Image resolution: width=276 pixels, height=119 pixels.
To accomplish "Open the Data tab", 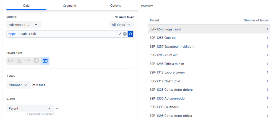I will pos(27,5).
